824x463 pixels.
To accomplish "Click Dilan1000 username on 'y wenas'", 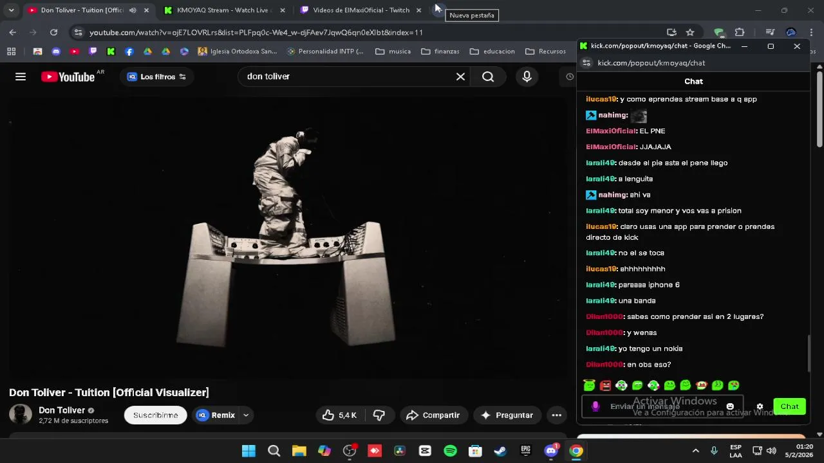I will (x=604, y=333).
